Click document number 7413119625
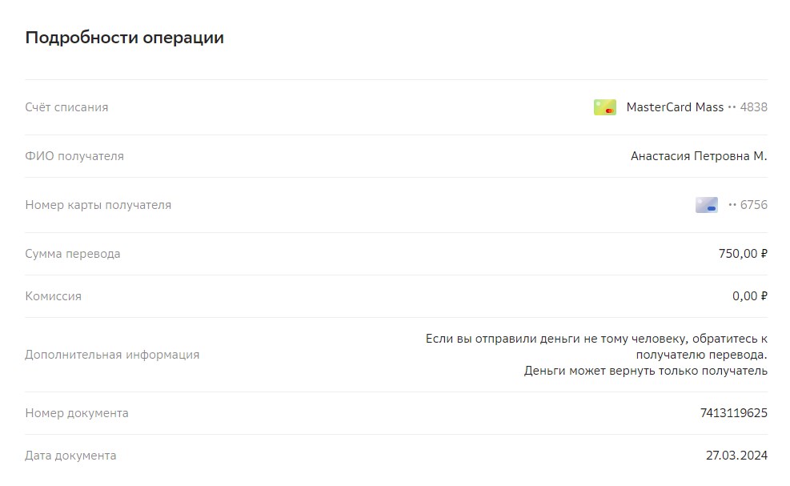 [x=733, y=413]
